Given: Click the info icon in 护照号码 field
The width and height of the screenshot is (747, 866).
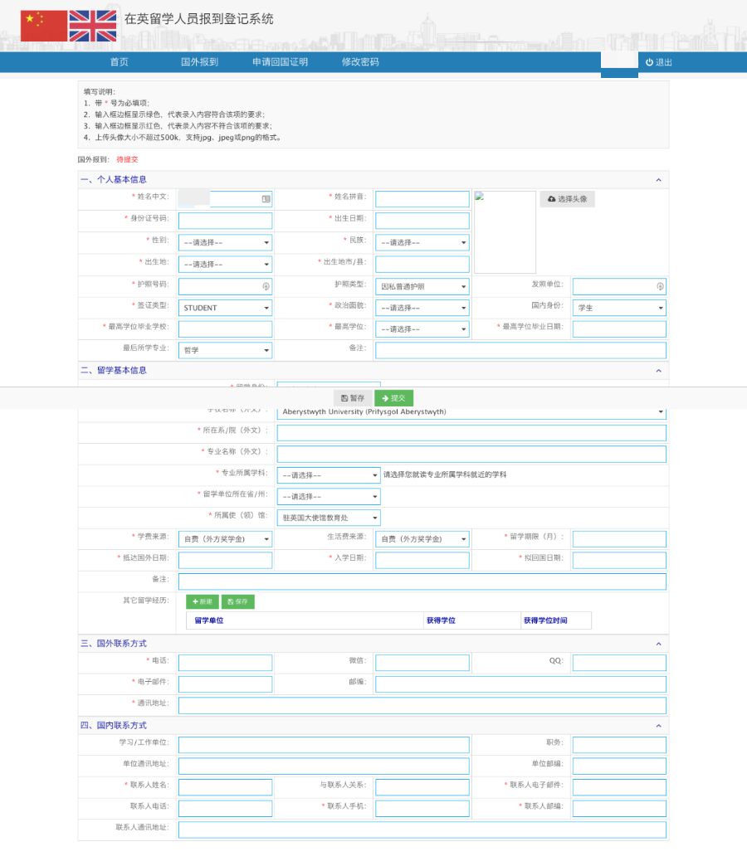Looking at the screenshot, I should tap(266, 287).
